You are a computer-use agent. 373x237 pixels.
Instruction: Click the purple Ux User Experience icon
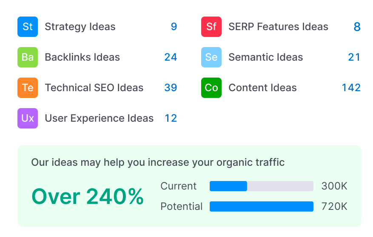(x=28, y=118)
